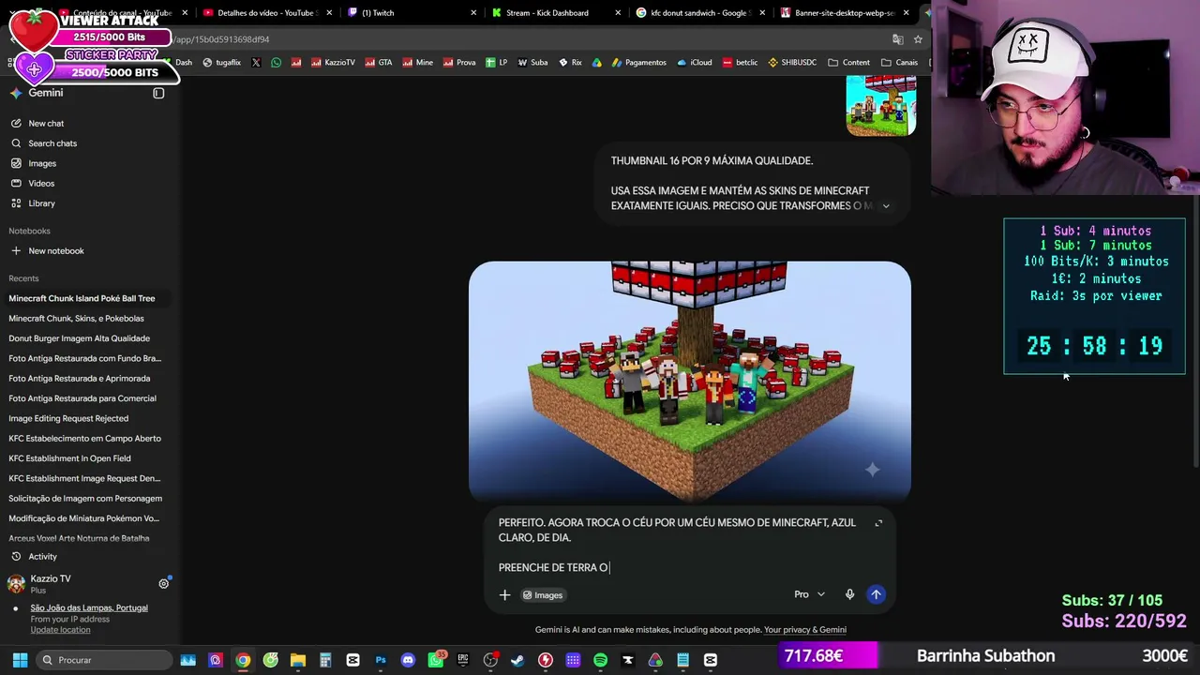1200x675 pixels.
Task: Send the prompt with the blue arrow button
Action: 876,594
